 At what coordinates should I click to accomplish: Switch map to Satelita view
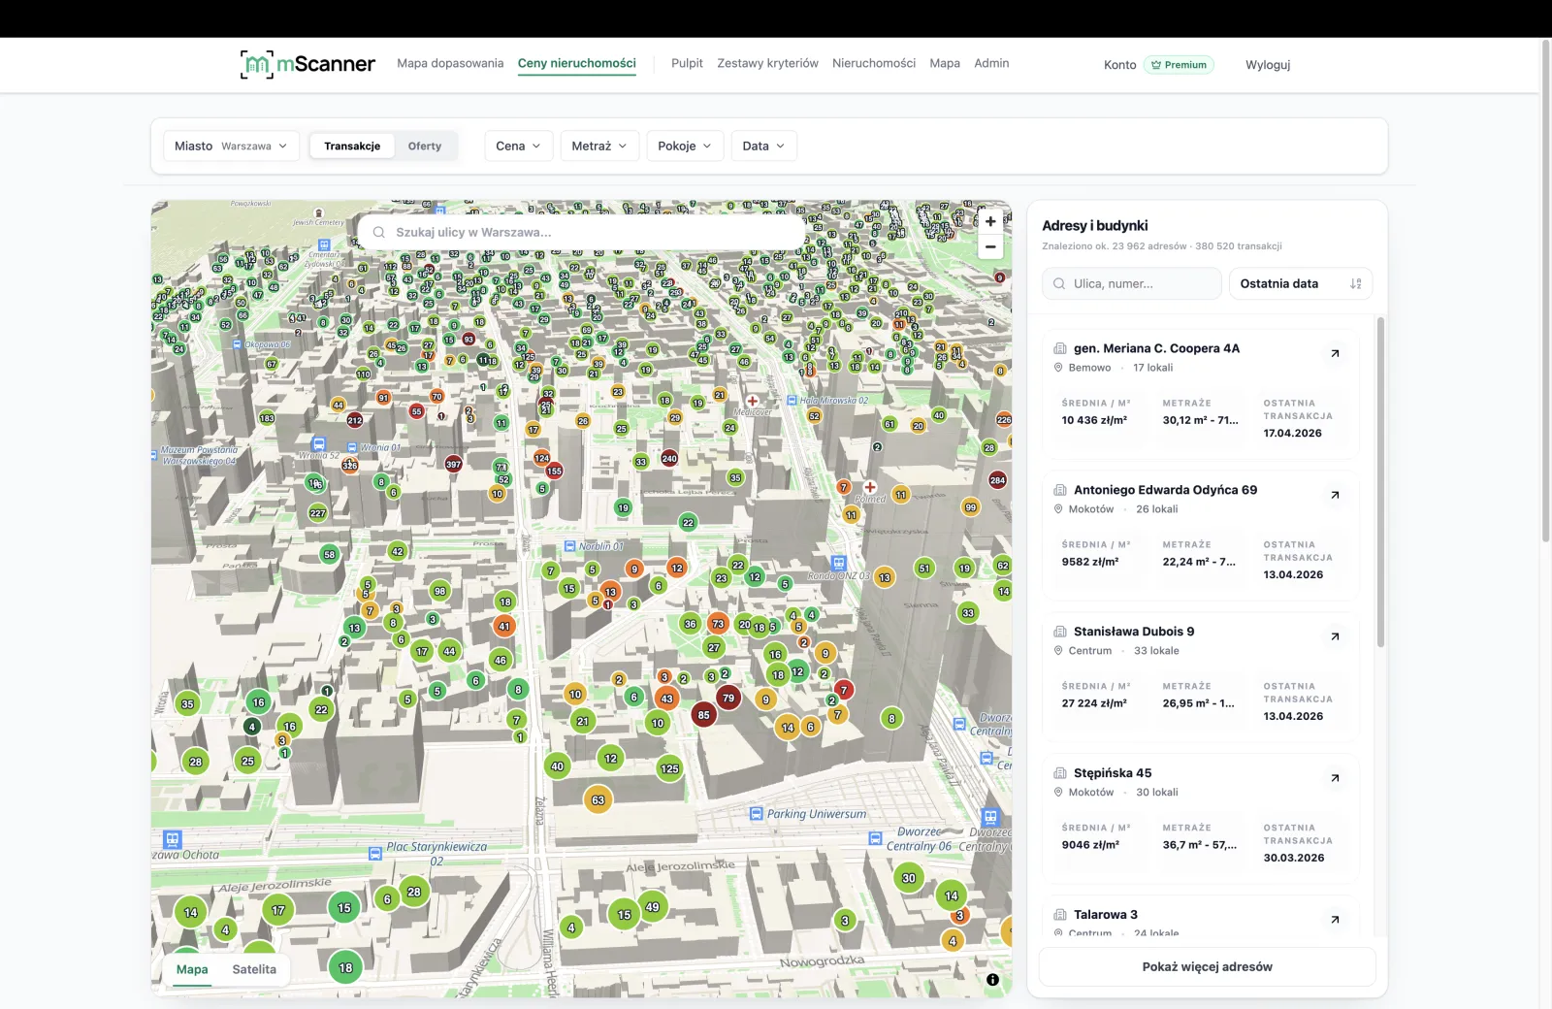point(254,969)
